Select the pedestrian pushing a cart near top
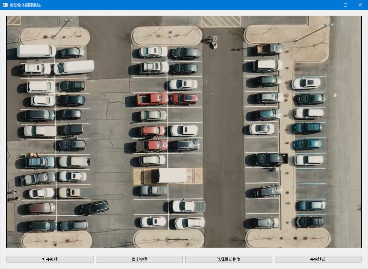Screen dimensions: 368x269 coord(214,42)
